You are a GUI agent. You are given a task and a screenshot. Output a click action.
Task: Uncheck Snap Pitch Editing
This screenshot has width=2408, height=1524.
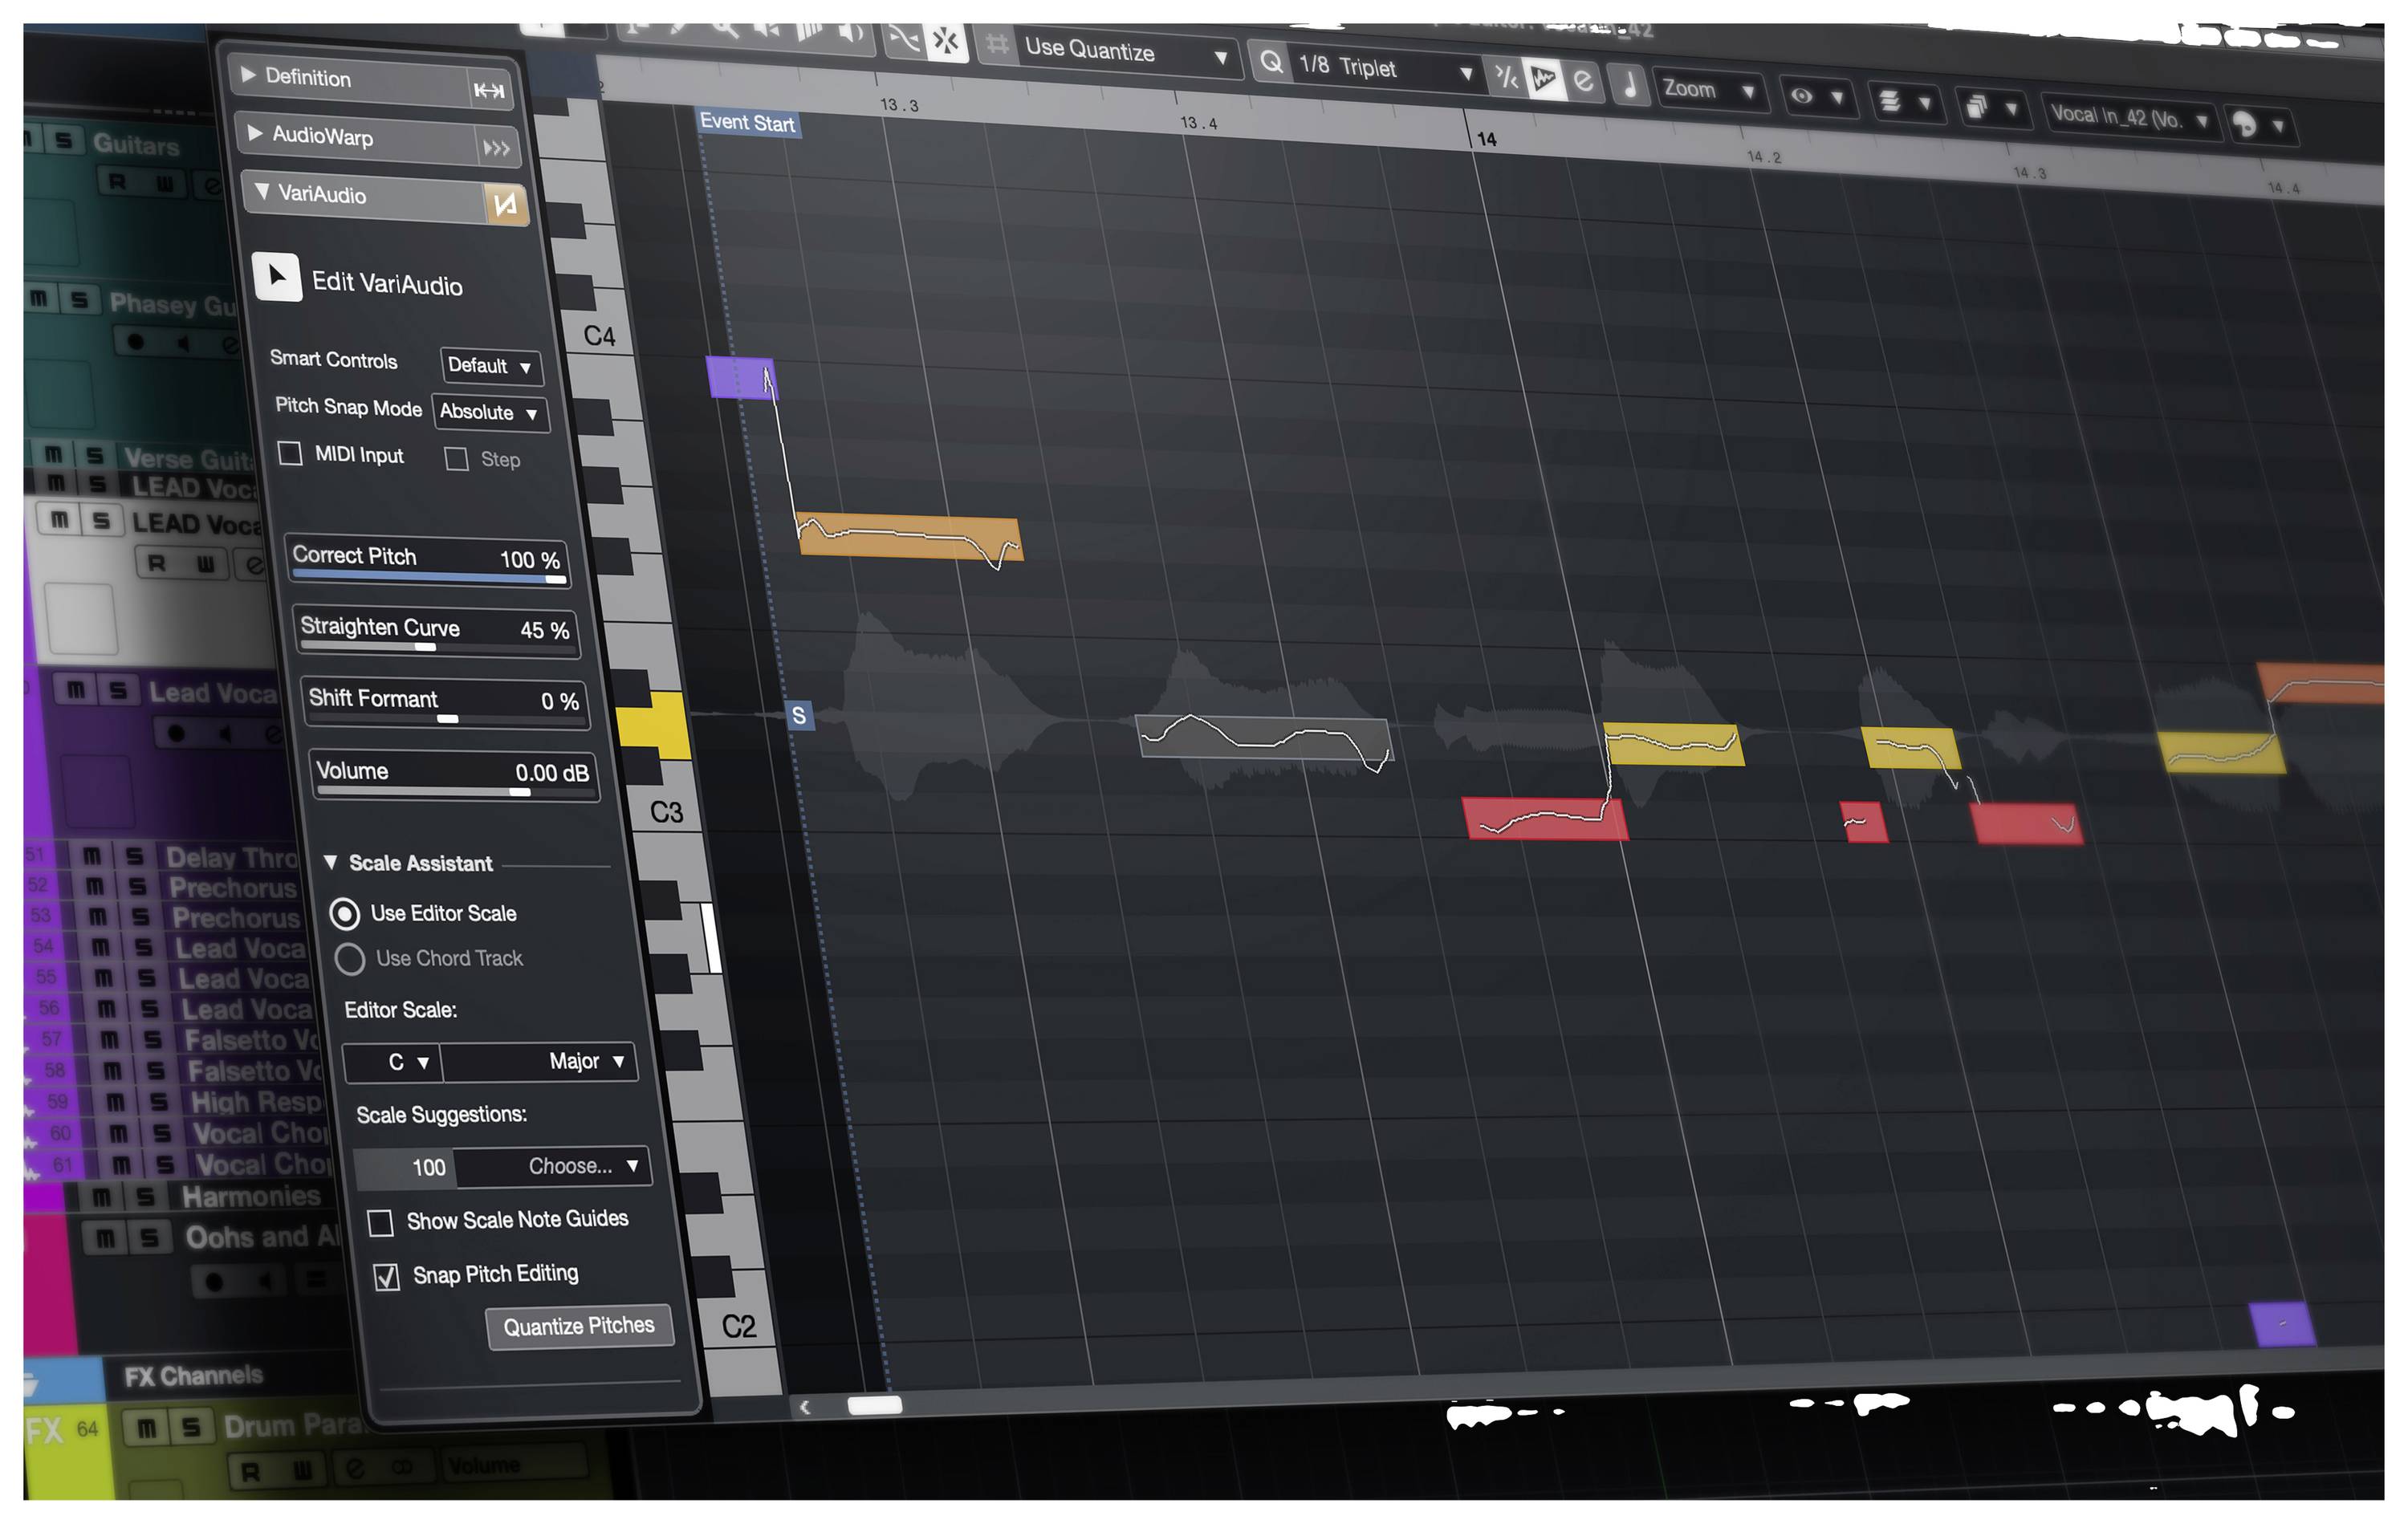click(x=388, y=1276)
